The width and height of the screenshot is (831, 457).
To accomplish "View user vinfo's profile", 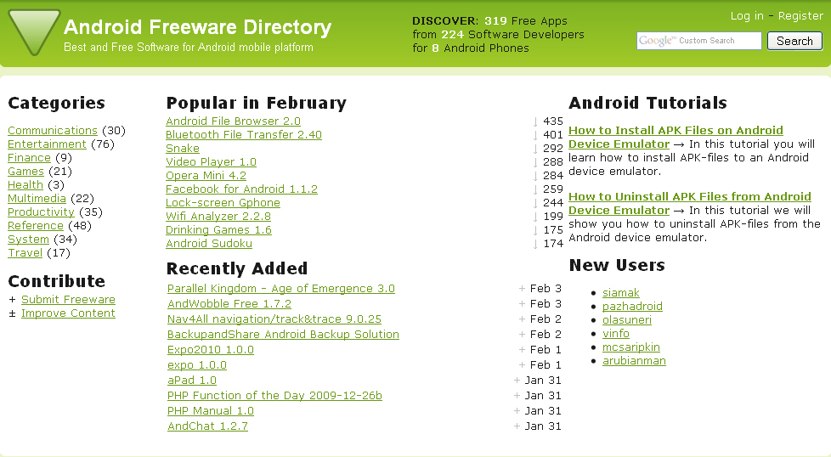I will tap(616, 334).
